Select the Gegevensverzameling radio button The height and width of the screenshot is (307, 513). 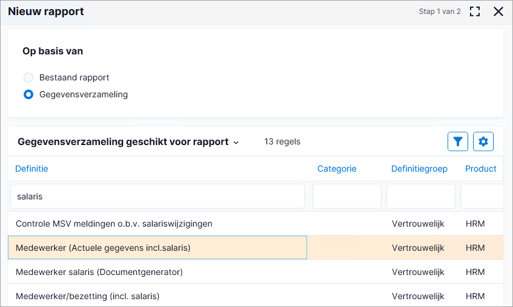pos(28,94)
